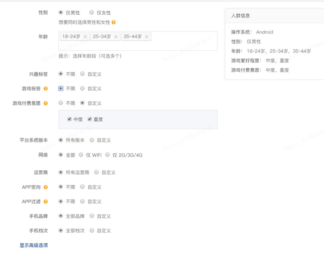The image size is (324, 253).
Task: Click help icon next to 游戏付费意愿
Action: click(46, 103)
